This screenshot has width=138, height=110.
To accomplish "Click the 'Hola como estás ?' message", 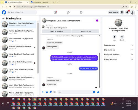I will click(54, 81).
